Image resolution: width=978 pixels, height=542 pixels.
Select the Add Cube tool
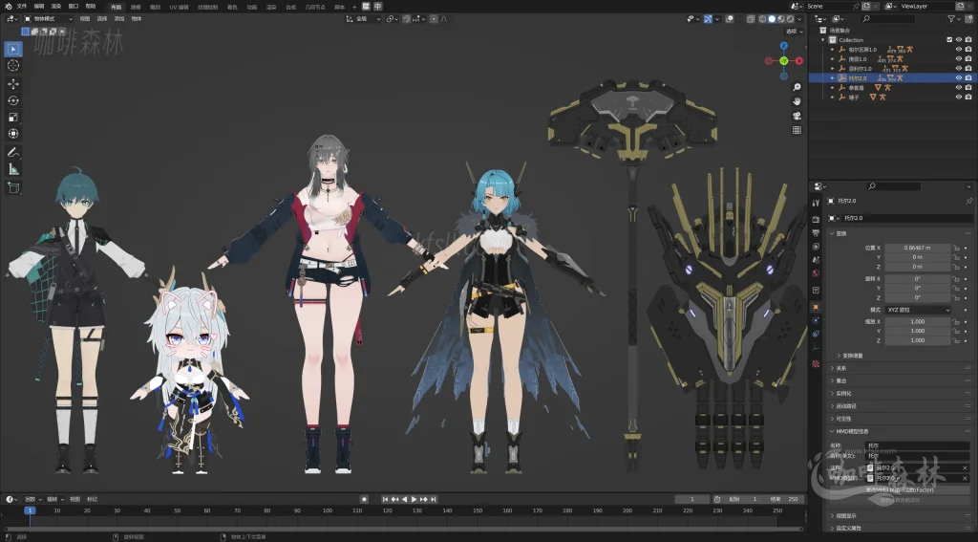[x=13, y=187]
